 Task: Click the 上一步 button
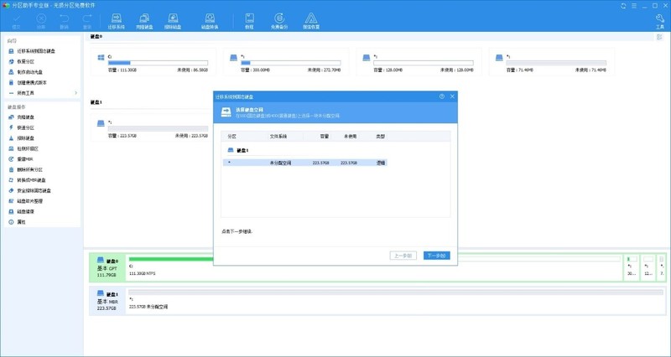[403, 256]
